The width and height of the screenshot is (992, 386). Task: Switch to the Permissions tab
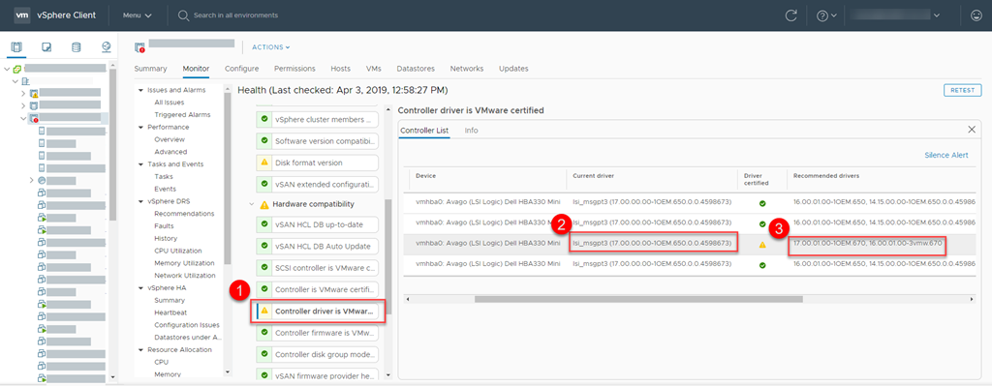pos(294,69)
